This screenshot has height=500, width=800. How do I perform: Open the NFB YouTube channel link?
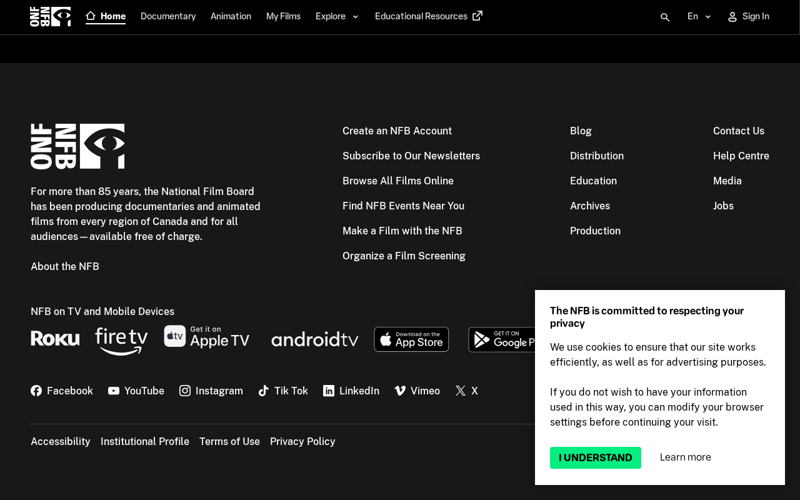click(136, 391)
